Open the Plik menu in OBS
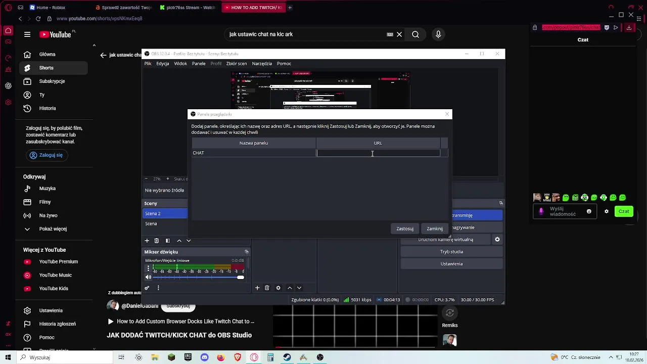This screenshot has height=364, width=647. 148,64
